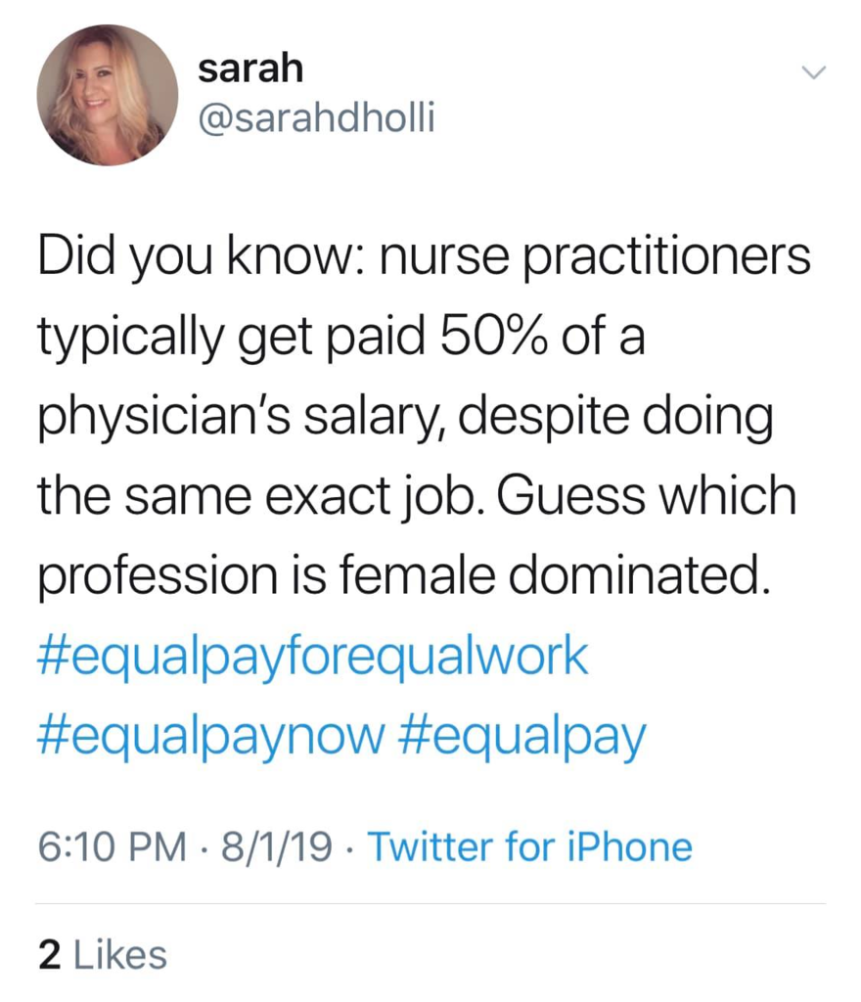This screenshot has height=1002, width=861.
Task: Open sarah's profile picture
Action: pyautogui.click(x=108, y=95)
